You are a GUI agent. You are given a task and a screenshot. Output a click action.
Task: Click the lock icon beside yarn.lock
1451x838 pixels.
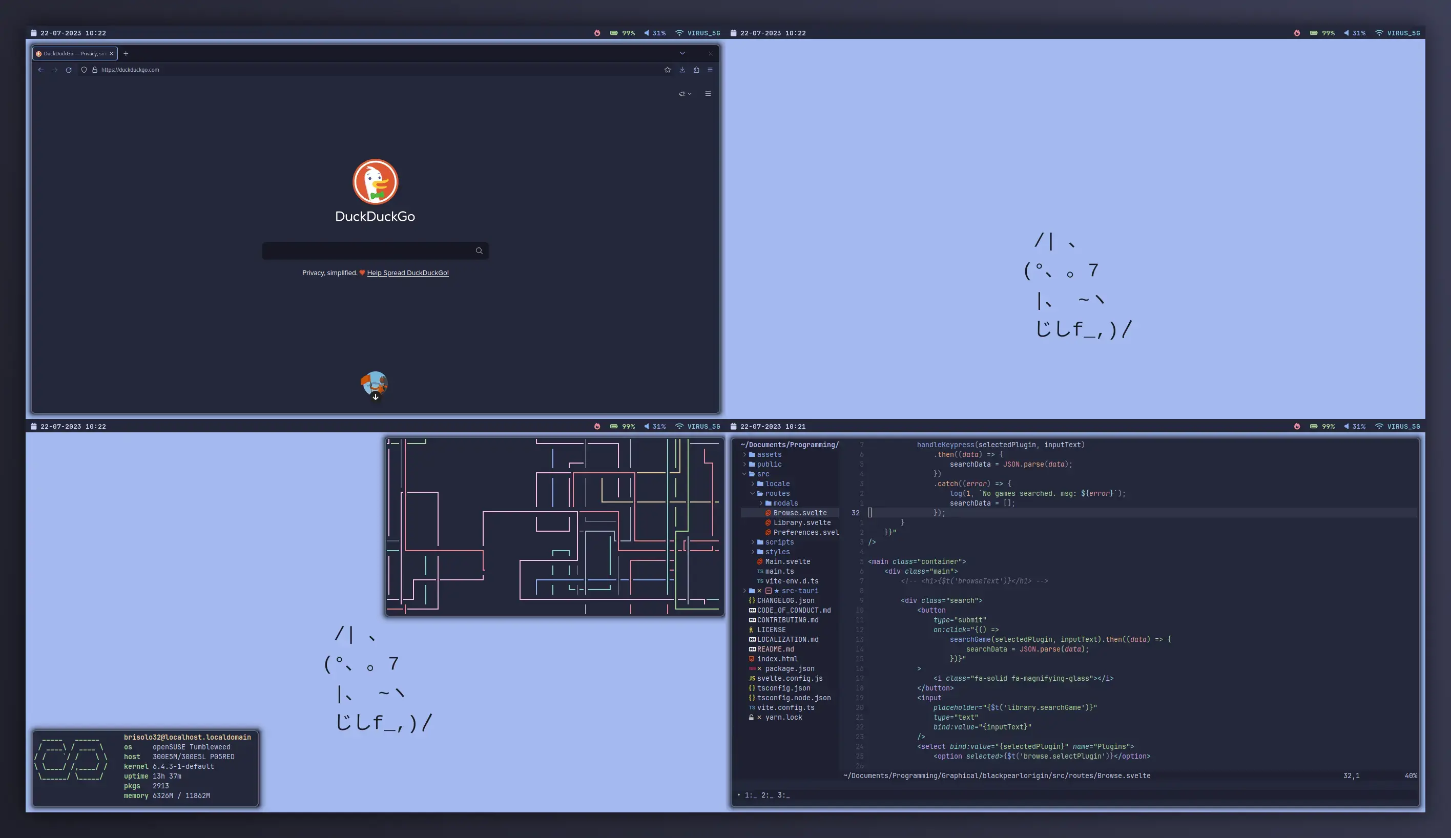[x=751, y=718]
